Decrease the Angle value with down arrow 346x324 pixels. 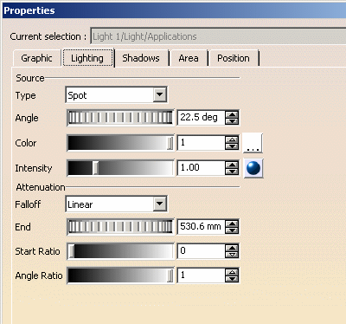(232, 121)
